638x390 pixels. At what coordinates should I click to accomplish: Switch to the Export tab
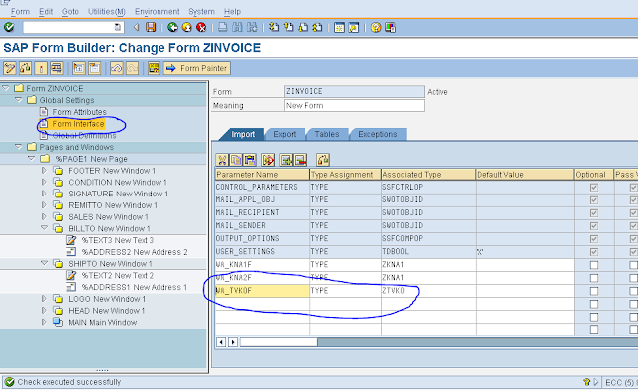[285, 134]
